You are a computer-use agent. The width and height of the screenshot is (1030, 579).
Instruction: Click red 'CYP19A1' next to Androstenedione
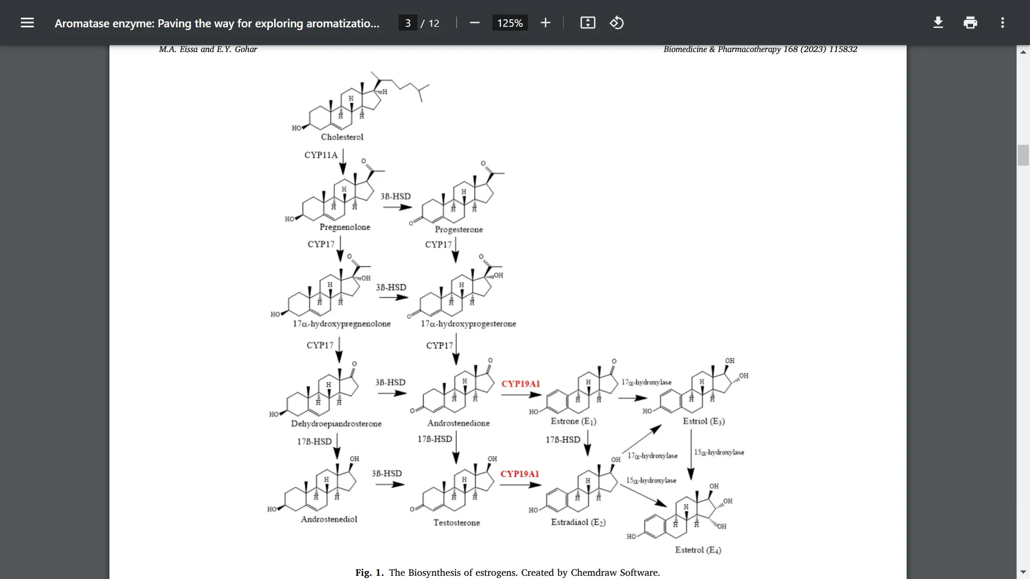pyautogui.click(x=520, y=384)
